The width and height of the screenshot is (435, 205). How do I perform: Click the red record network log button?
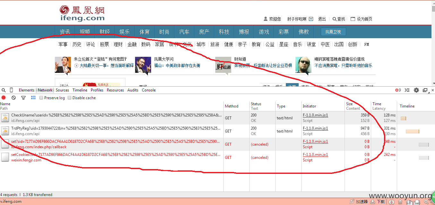pos(4,98)
